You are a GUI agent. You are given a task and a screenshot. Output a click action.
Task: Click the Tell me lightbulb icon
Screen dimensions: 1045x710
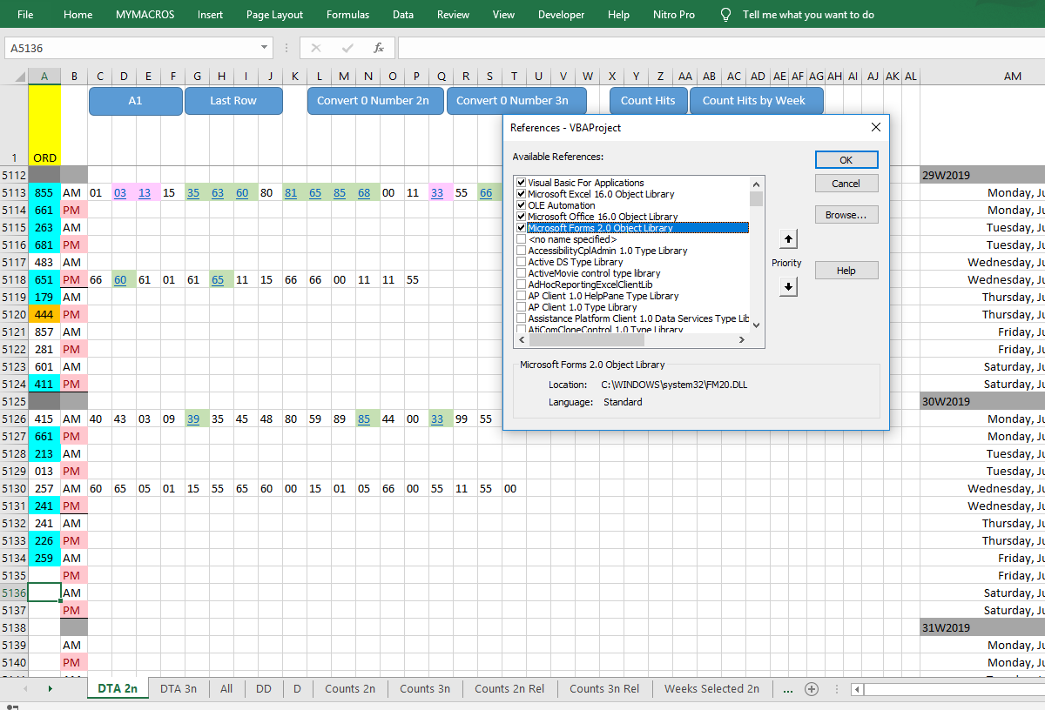[x=725, y=15]
